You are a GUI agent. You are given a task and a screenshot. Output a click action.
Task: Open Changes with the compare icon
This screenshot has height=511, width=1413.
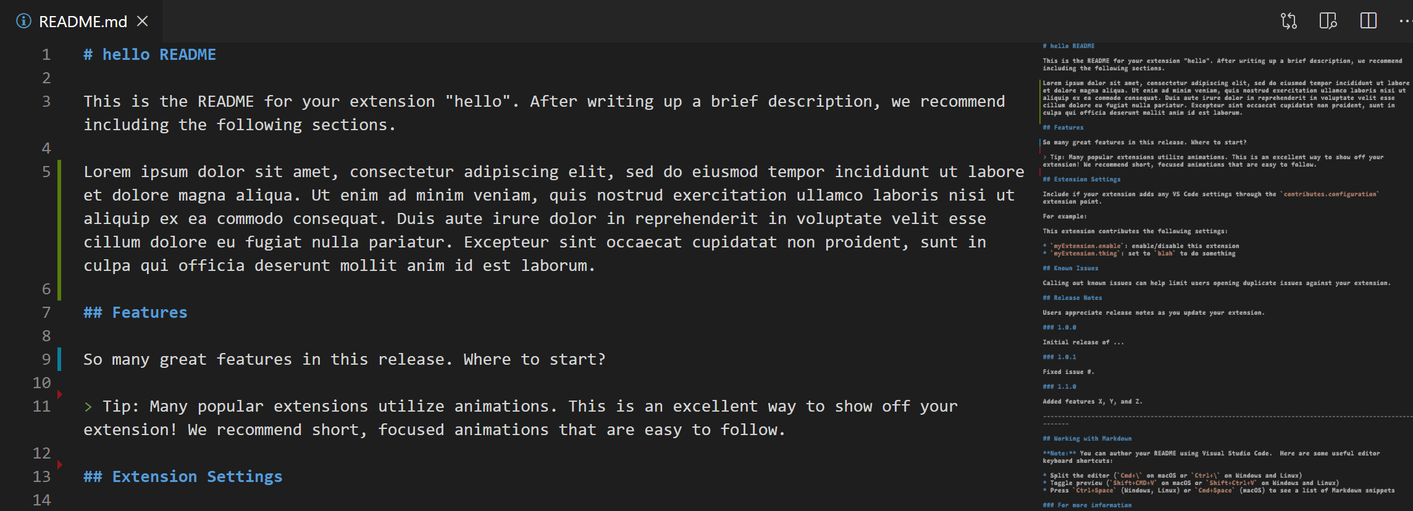(1289, 21)
